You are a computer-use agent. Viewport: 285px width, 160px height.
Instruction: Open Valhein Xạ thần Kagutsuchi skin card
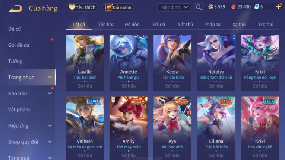tap(85, 128)
